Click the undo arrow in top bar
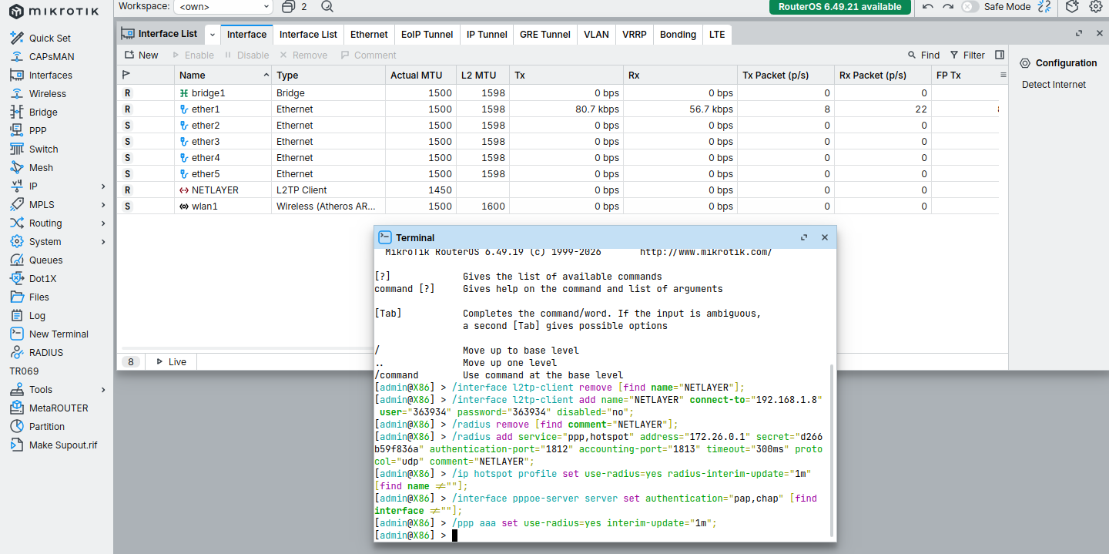Image resolution: width=1109 pixels, height=554 pixels. 928,7
